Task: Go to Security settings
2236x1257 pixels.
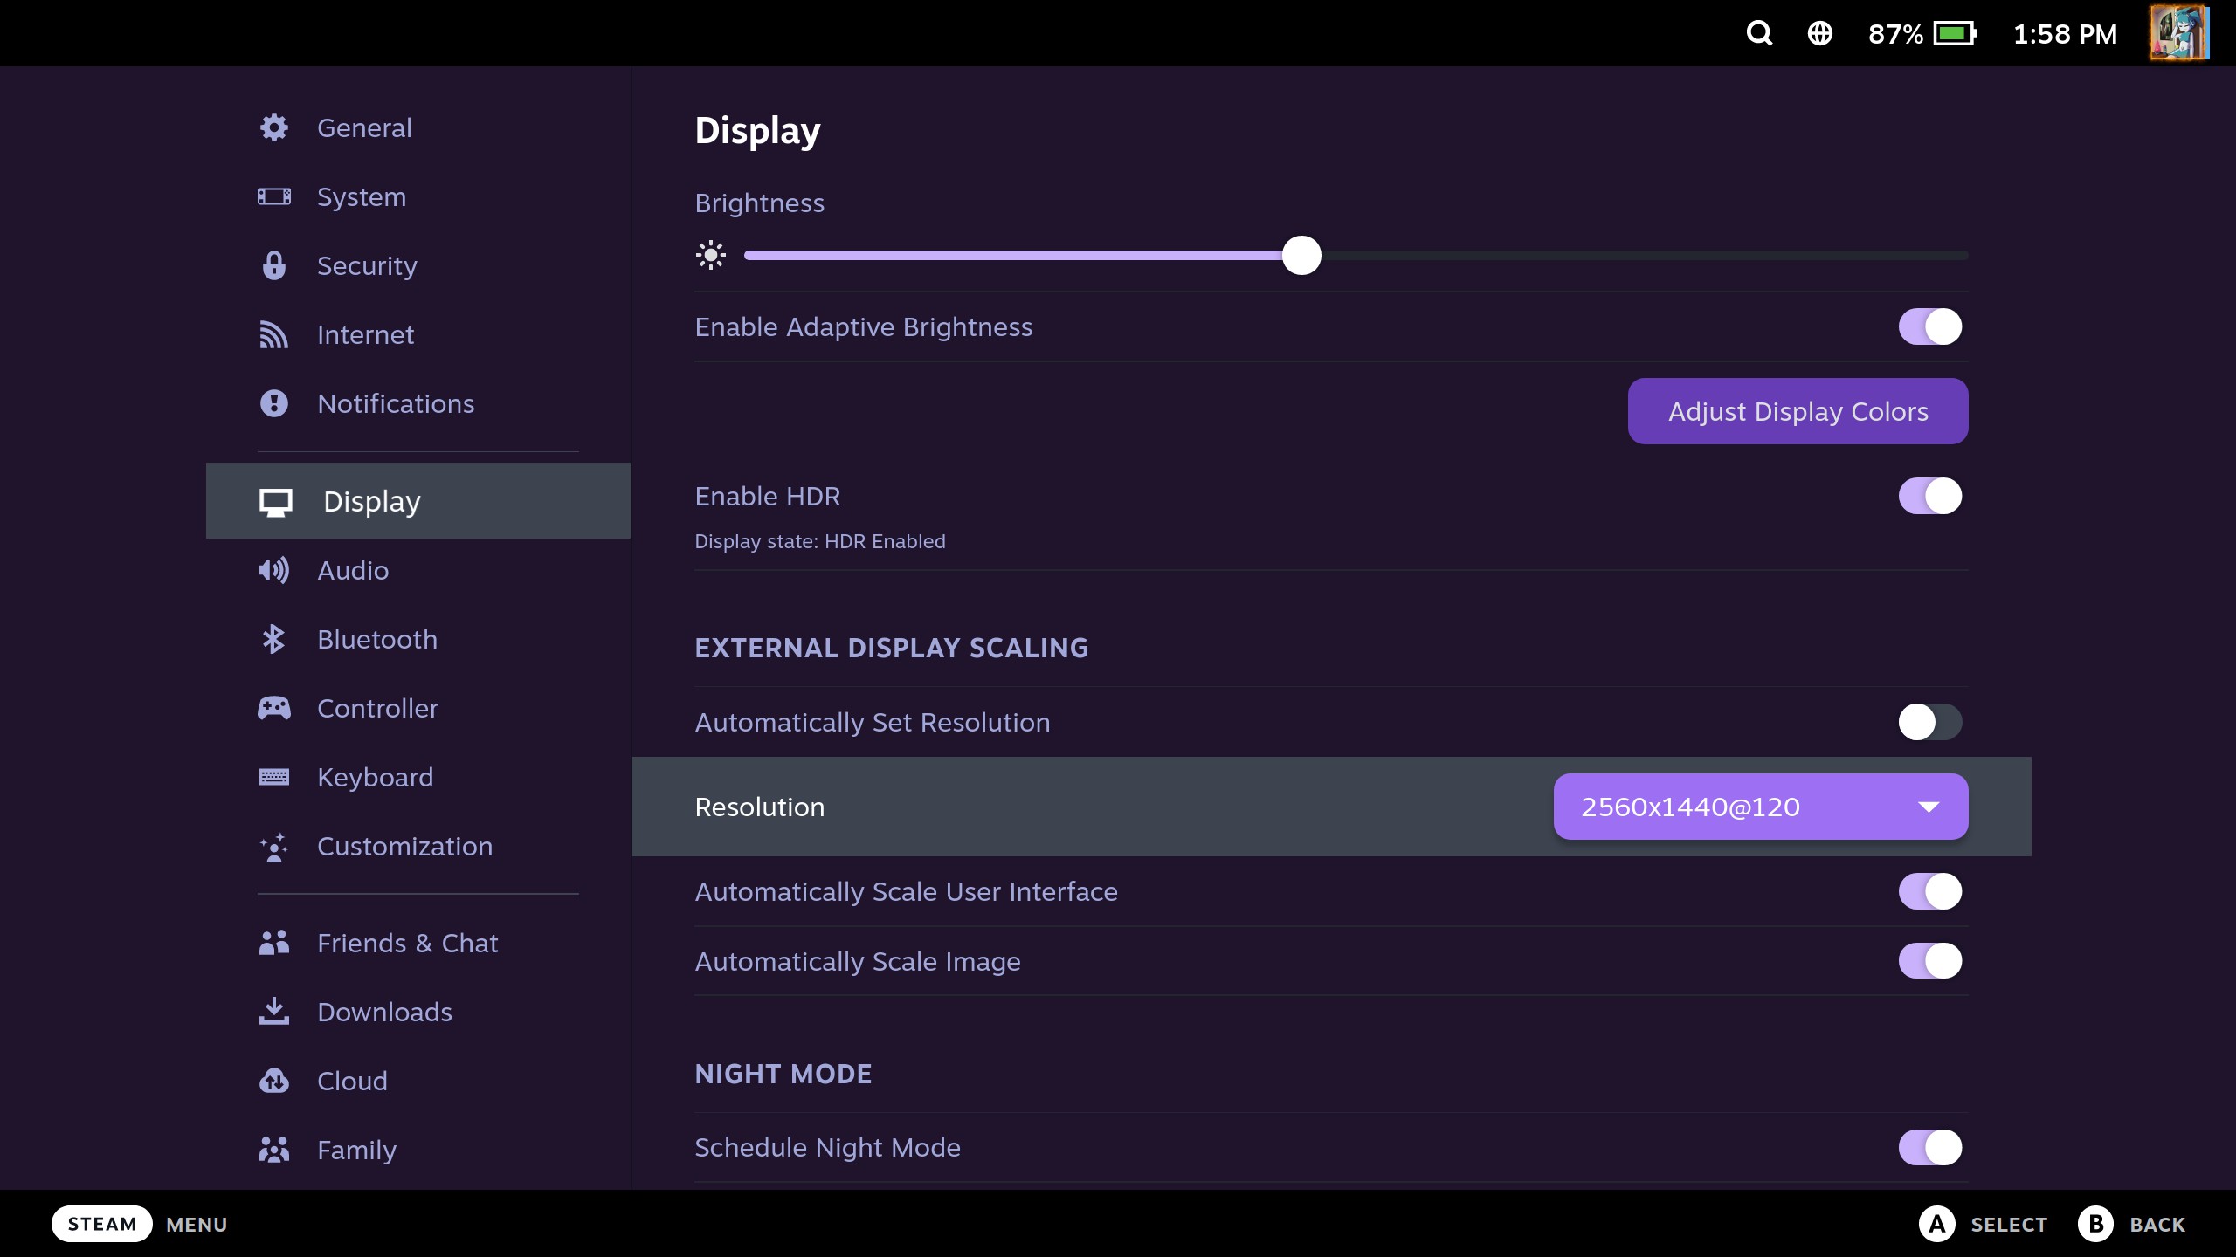Action: click(418, 265)
